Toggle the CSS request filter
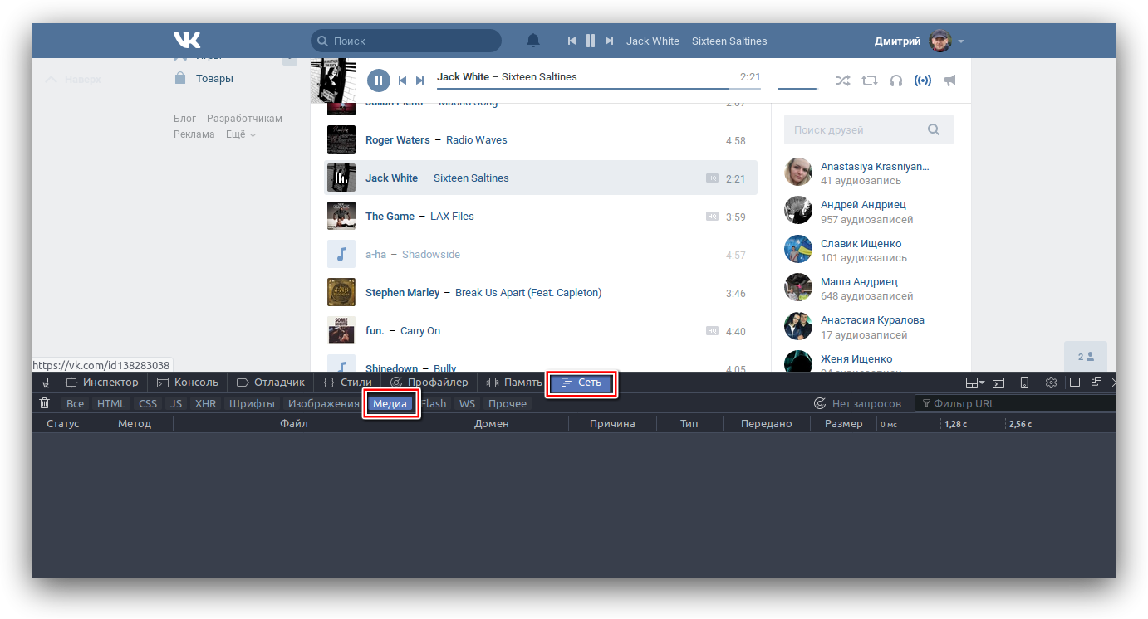 [148, 403]
